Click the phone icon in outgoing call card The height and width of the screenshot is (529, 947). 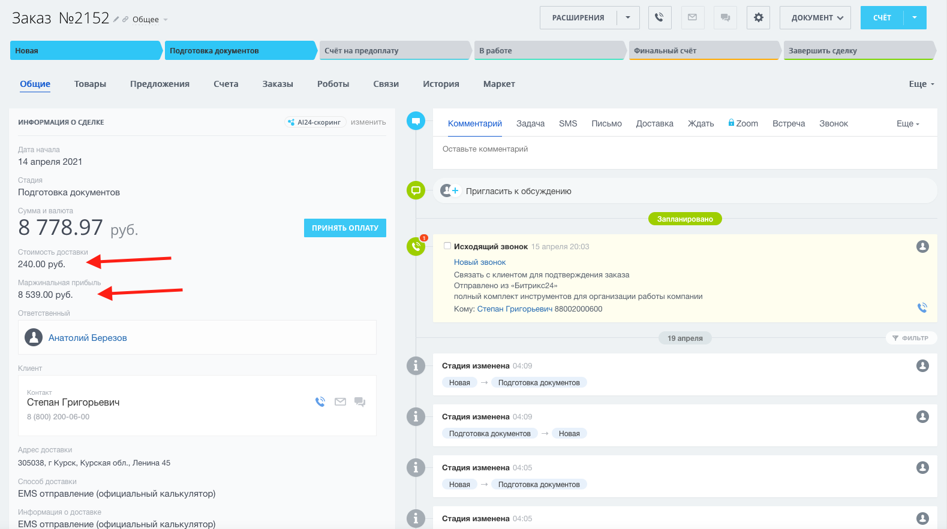pos(922,308)
